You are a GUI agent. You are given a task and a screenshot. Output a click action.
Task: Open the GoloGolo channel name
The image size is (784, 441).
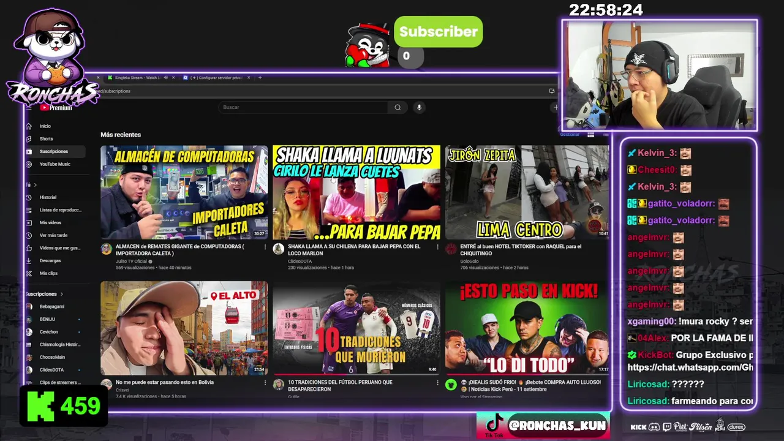[470, 262]
